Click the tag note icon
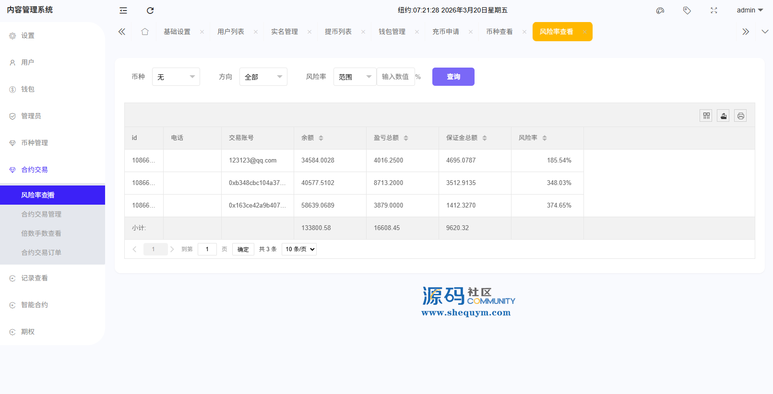773x394 pixels. [687, 11]
